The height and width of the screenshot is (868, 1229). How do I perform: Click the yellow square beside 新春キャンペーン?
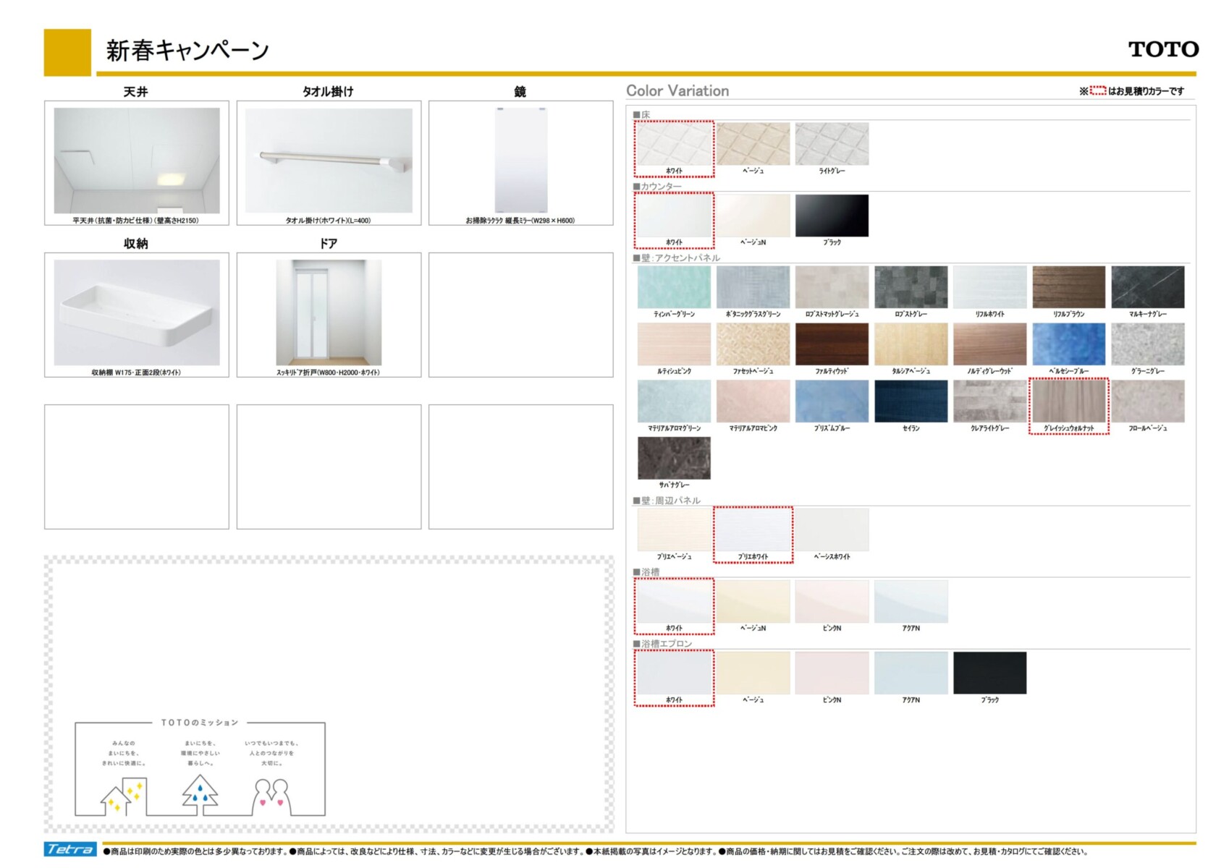point(67,52)
